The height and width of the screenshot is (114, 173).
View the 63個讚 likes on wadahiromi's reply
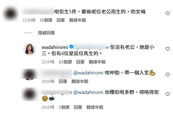[65, 62]
